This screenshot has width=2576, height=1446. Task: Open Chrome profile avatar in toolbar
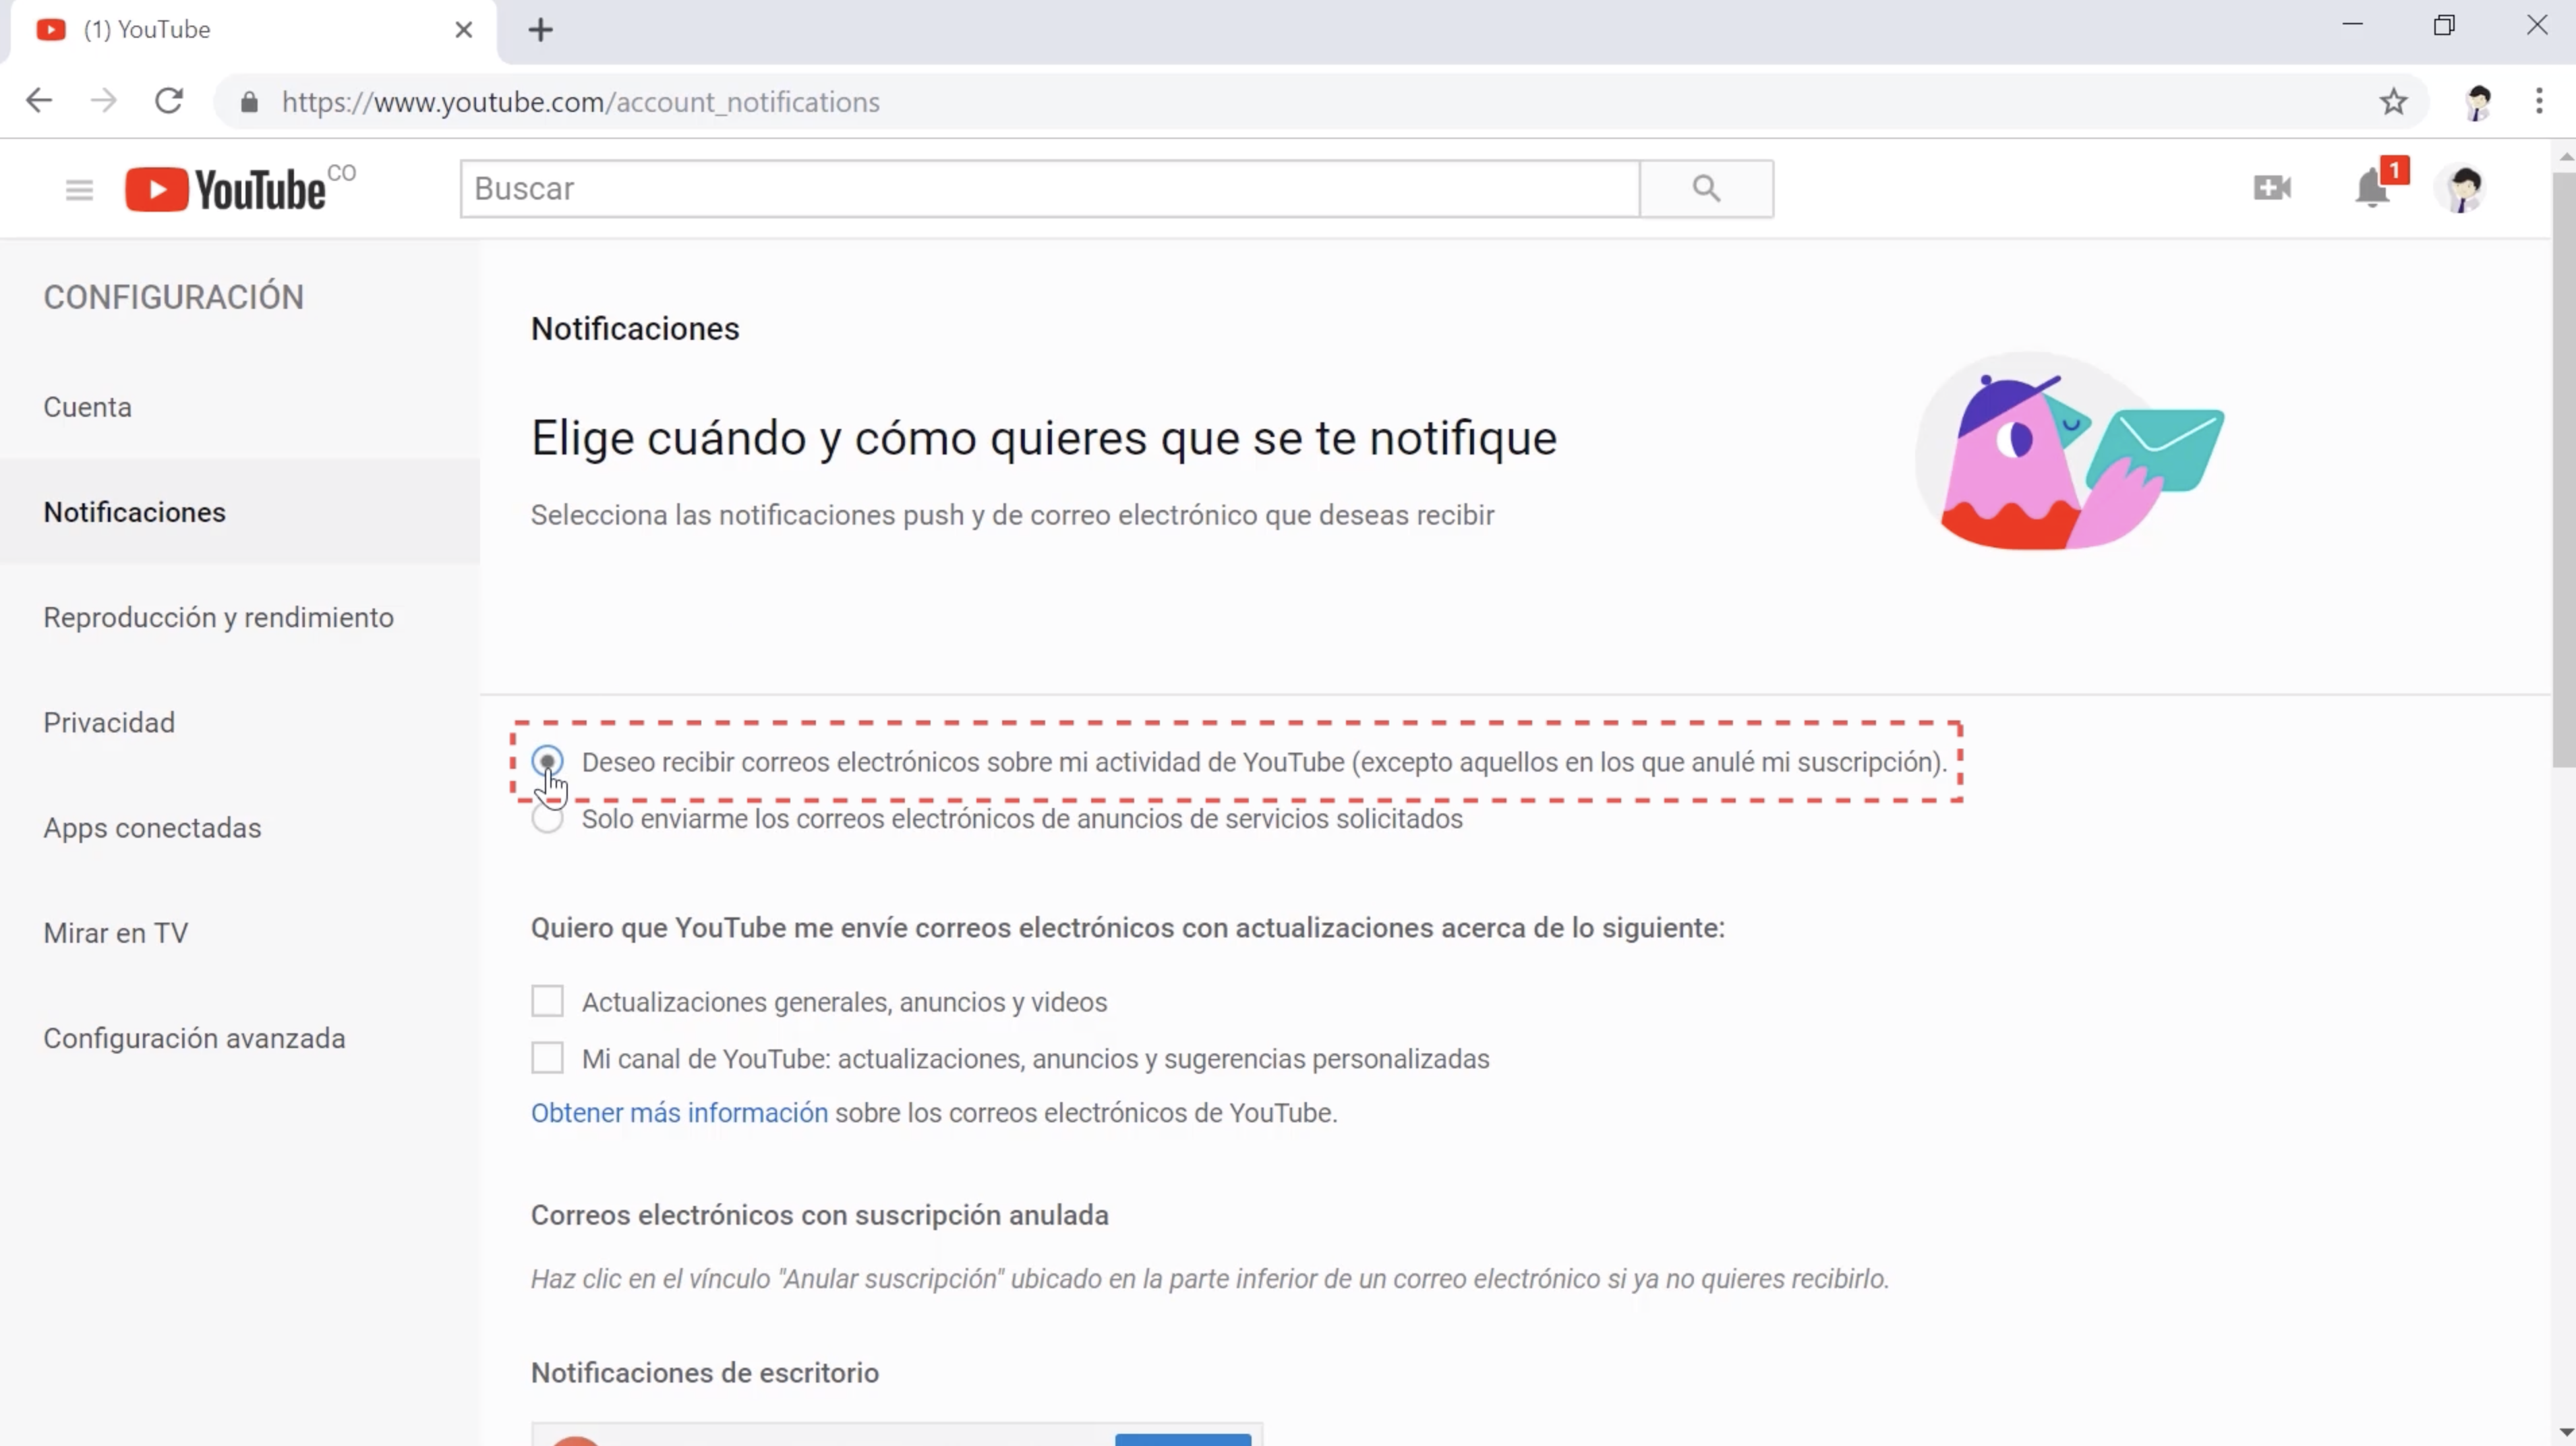coord(2478,101)
